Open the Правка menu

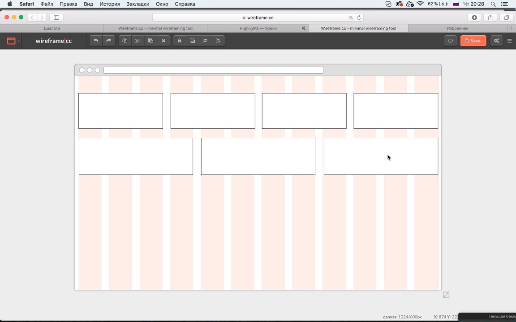point(69,4)
